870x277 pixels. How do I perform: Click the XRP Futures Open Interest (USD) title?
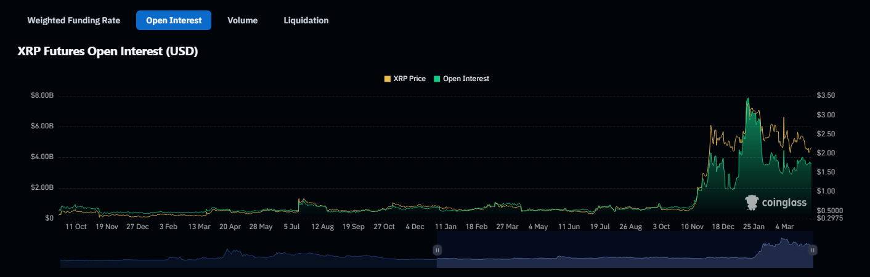click(x=108, y=52)
